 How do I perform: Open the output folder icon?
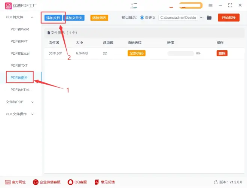coord(209,18)
